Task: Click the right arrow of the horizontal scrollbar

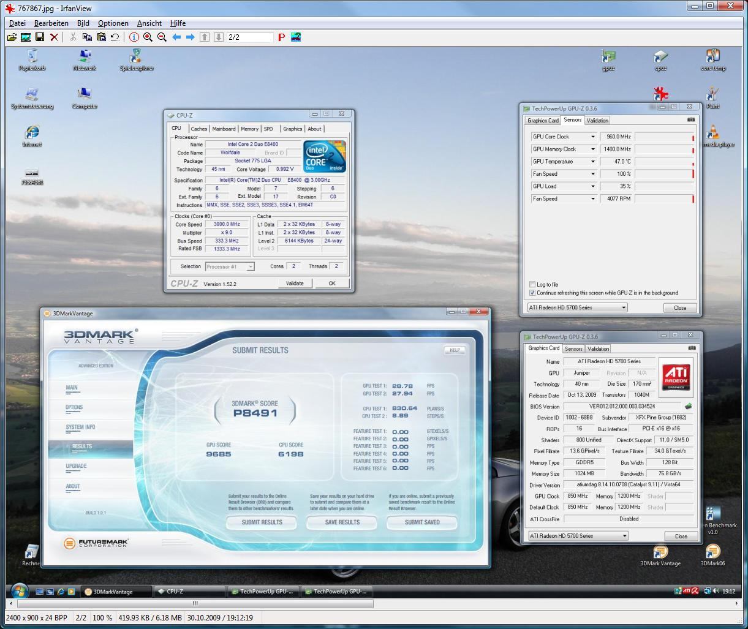Action: (x=738, y=603)
